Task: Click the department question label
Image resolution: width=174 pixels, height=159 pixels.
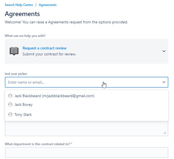Action: pos(37,144)
